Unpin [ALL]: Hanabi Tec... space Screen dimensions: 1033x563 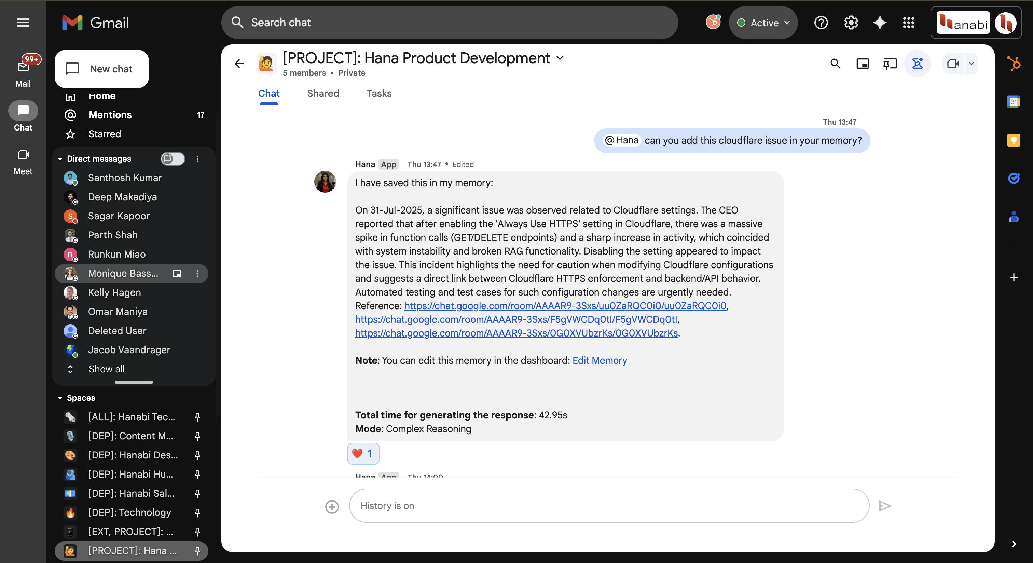coord(197,417)
